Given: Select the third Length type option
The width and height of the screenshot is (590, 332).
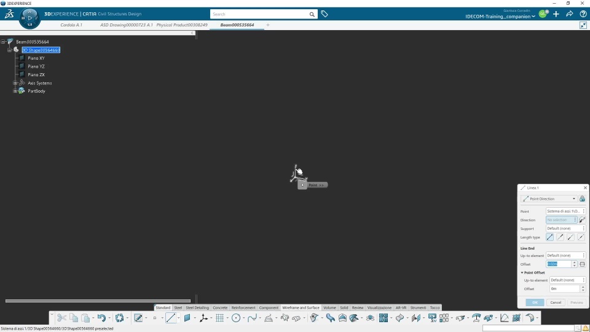Looking at the screenshot, I should (x=571, y=237).
